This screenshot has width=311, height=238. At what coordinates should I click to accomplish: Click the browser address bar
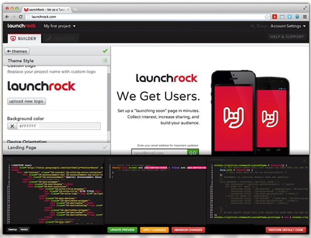[x=148, y=17]
